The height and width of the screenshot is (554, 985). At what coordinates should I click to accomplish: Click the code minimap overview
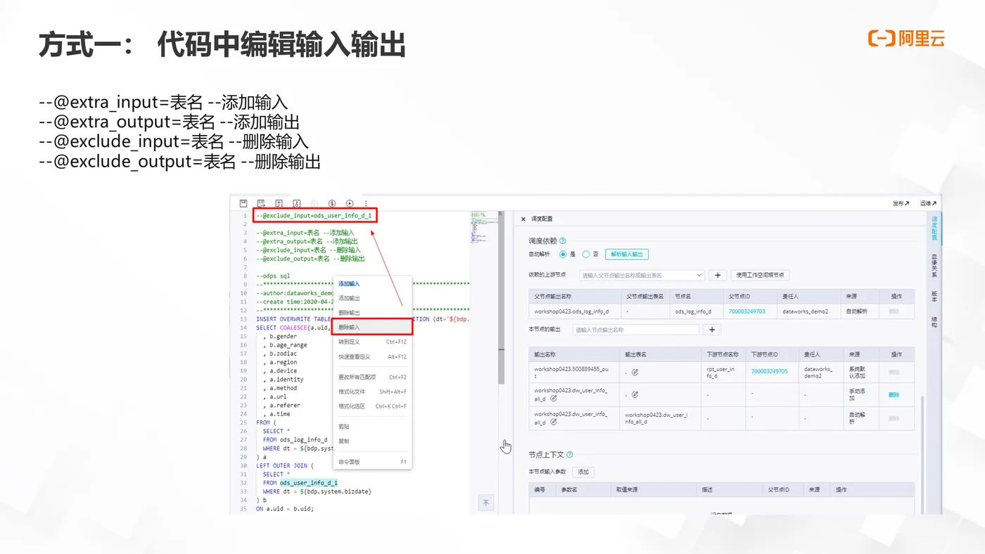(x=483, y=226)
